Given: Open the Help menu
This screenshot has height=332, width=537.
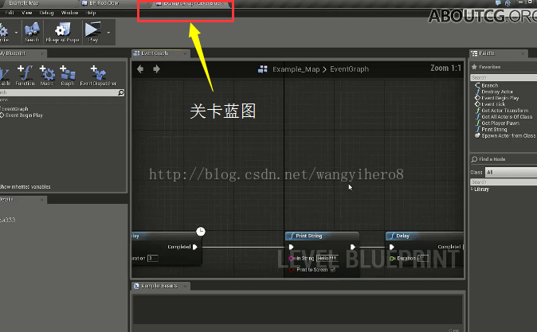Looking at the screenshot, I should [x=91, y=13].
